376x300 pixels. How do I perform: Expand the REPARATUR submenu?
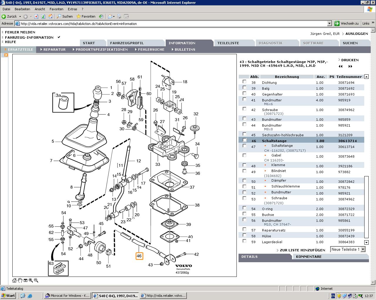click(53, 50)
